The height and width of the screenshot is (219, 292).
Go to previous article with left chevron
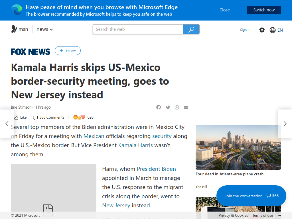7,124
